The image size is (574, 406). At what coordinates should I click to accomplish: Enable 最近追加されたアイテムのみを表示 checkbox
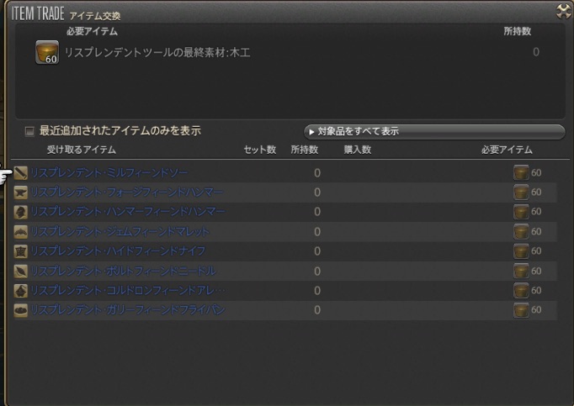pyautogui.click(x=29, y=131)
